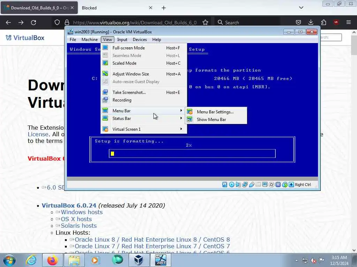
Task: Open VirtualBox Manager taskbar icon
Action: (x=138, y=260)
